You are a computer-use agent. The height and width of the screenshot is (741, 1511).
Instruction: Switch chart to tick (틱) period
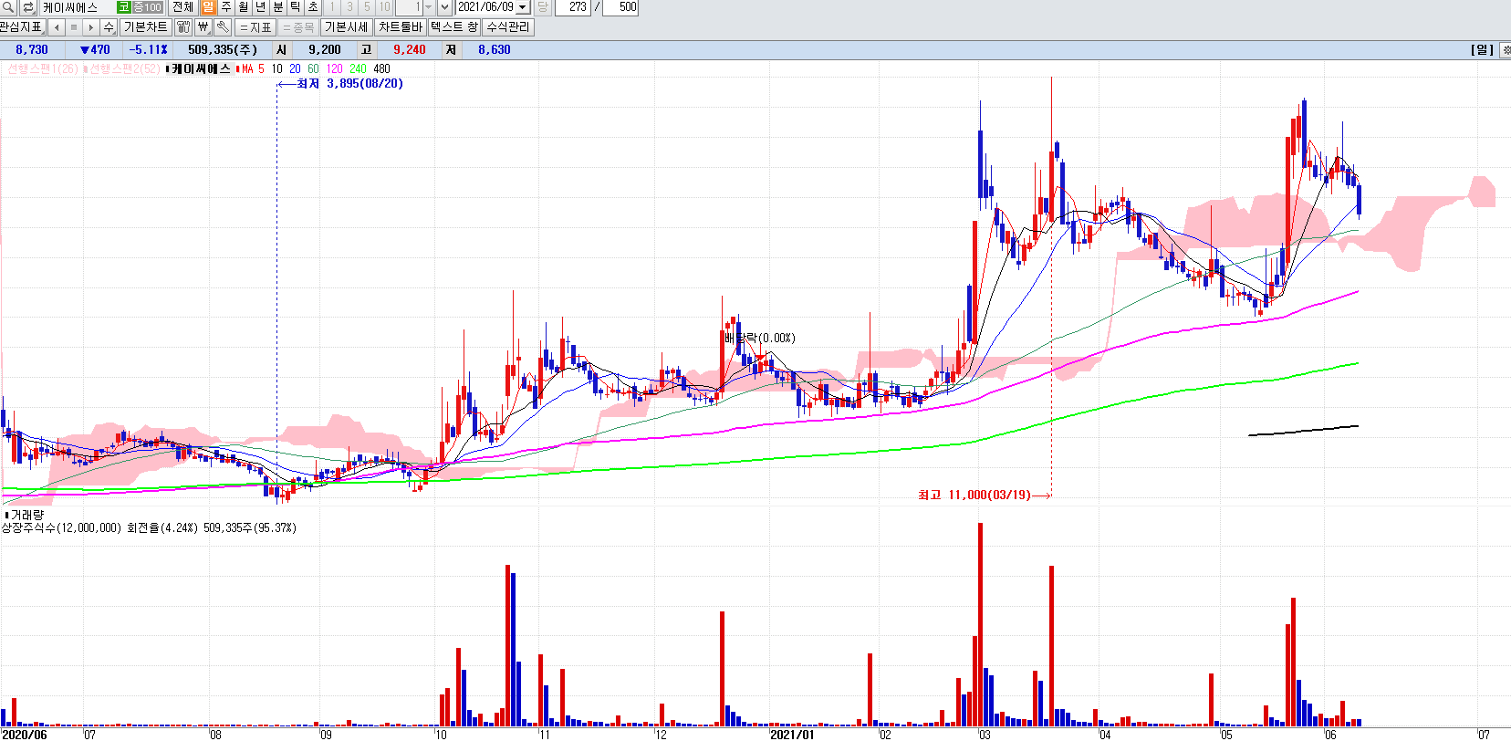pos(295,7)
